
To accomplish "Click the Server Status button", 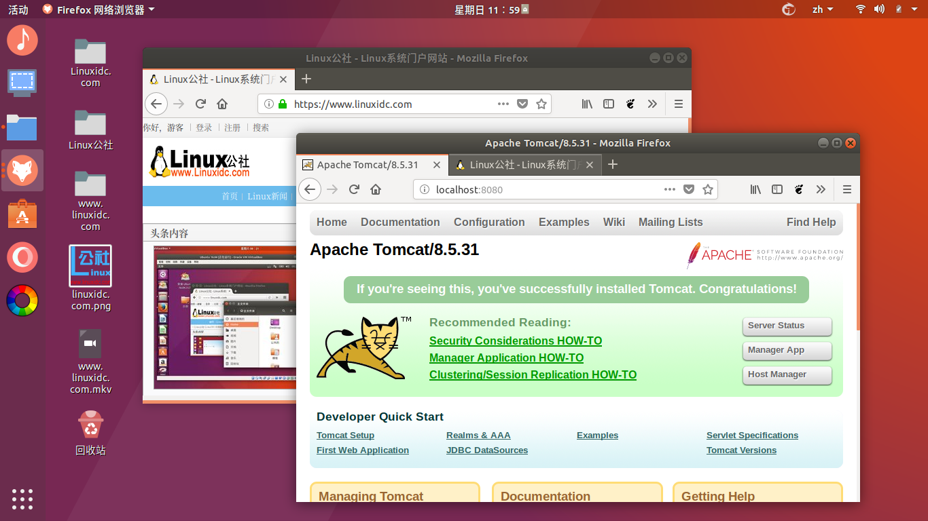I will 787,326.
